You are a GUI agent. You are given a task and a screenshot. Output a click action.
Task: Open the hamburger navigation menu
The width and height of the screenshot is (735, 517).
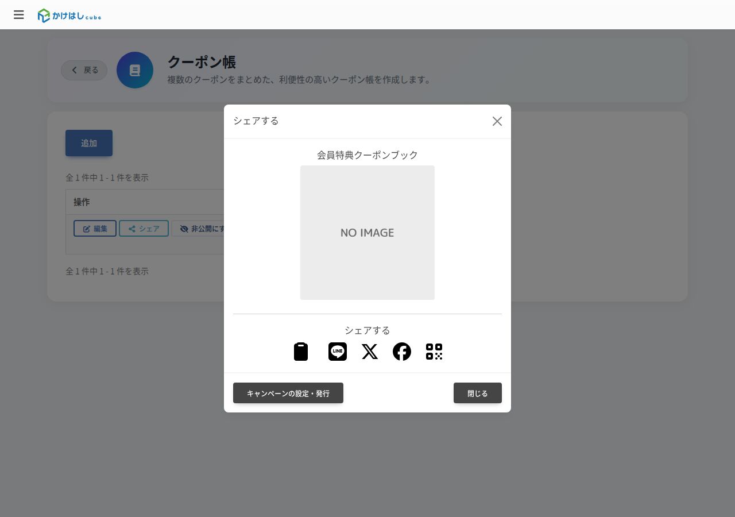(x=19, y=15)
